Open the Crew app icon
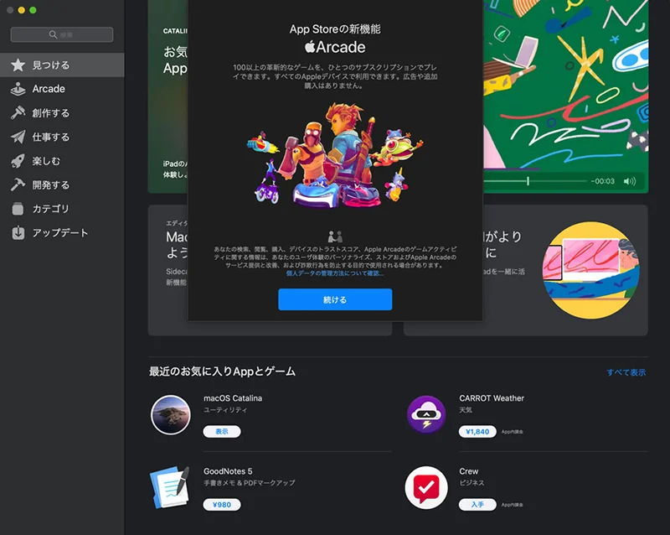The height and width of the screenshot is (535, 670). pyautogui.click(x=425, y=488)
